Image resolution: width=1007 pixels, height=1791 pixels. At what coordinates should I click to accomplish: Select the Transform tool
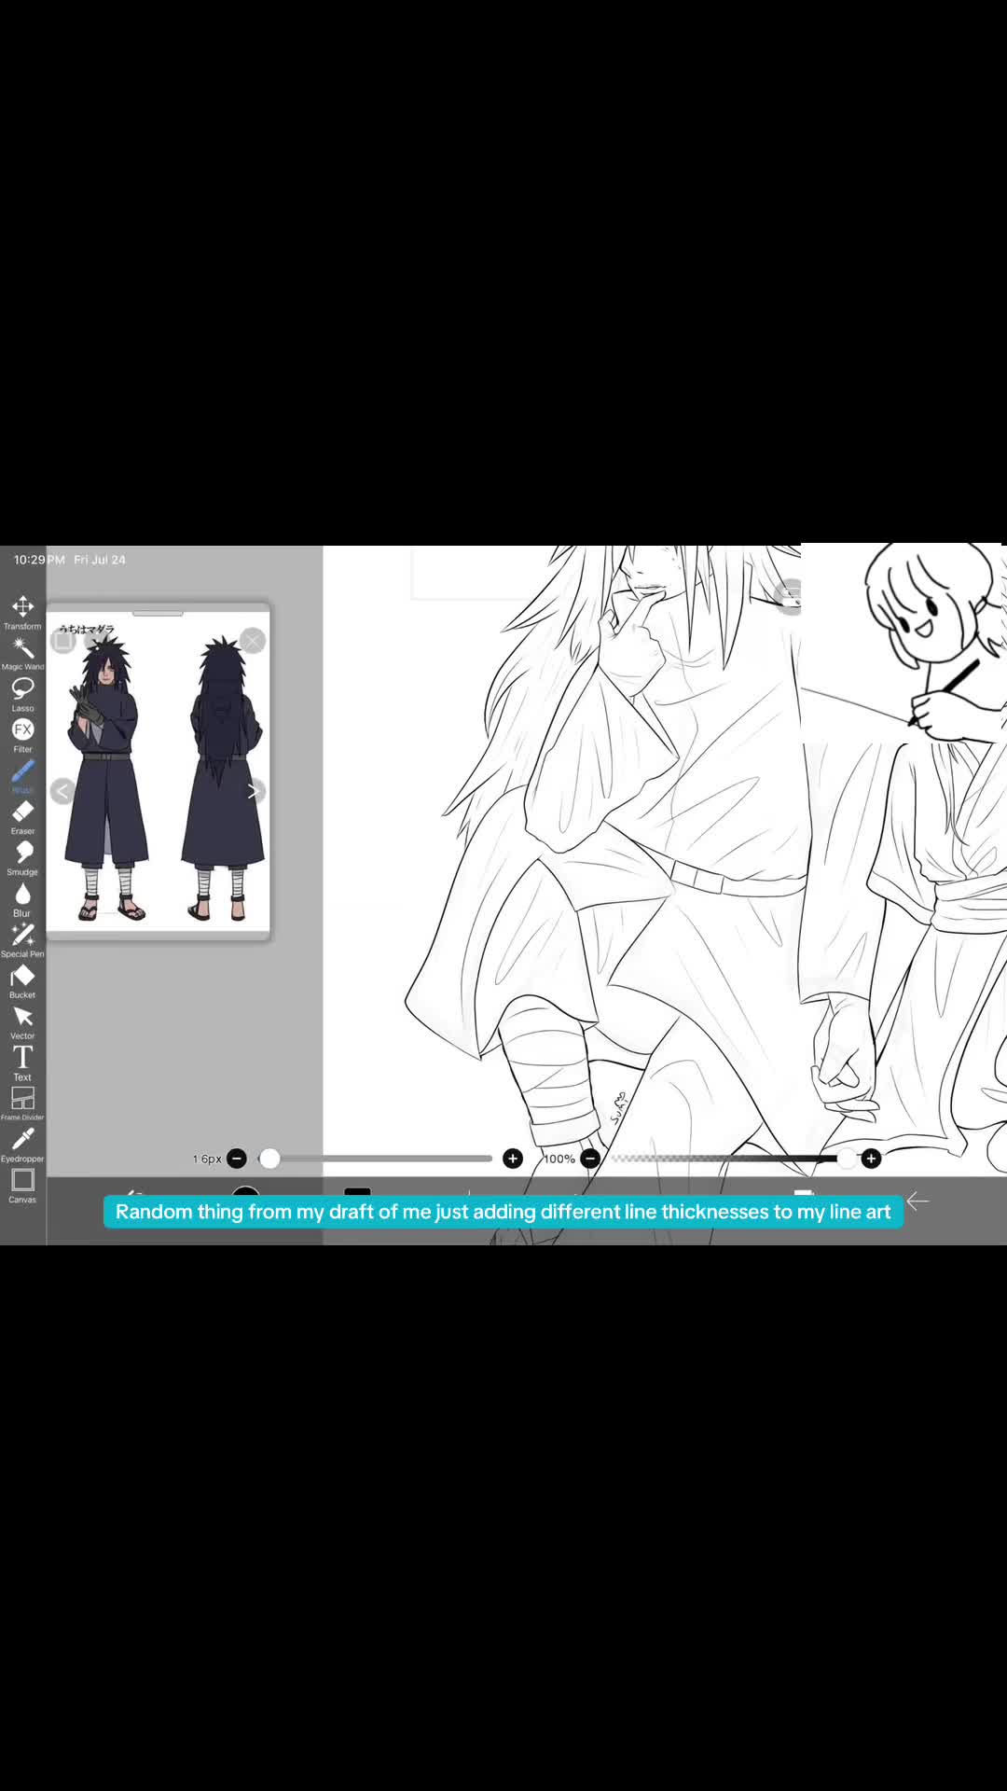22,612
